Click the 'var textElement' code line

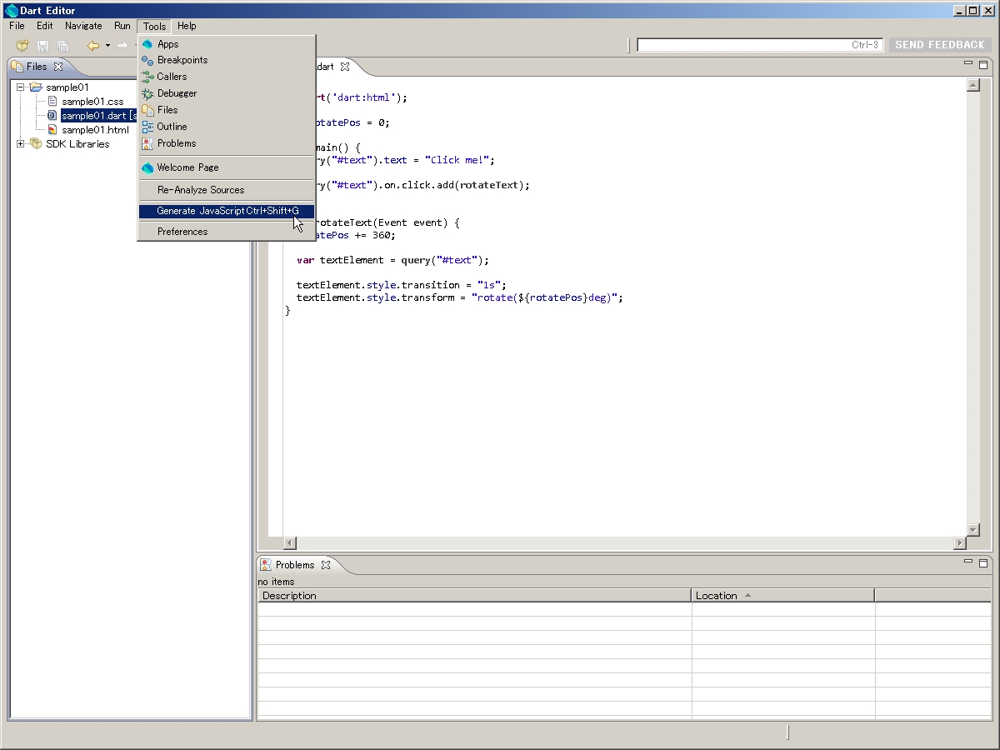pos(392,260)
